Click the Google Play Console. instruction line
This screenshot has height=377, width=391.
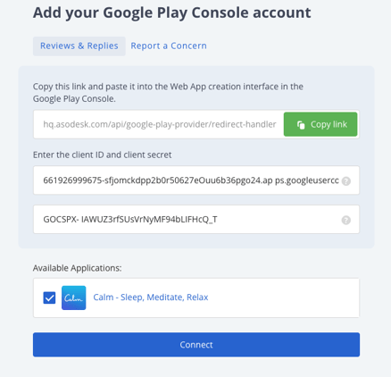(x=74, y=98)
